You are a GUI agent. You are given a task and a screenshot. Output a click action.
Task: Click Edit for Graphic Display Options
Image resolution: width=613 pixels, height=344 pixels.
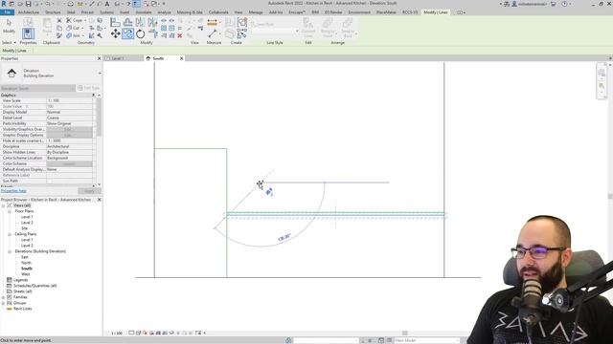point(69,135)
